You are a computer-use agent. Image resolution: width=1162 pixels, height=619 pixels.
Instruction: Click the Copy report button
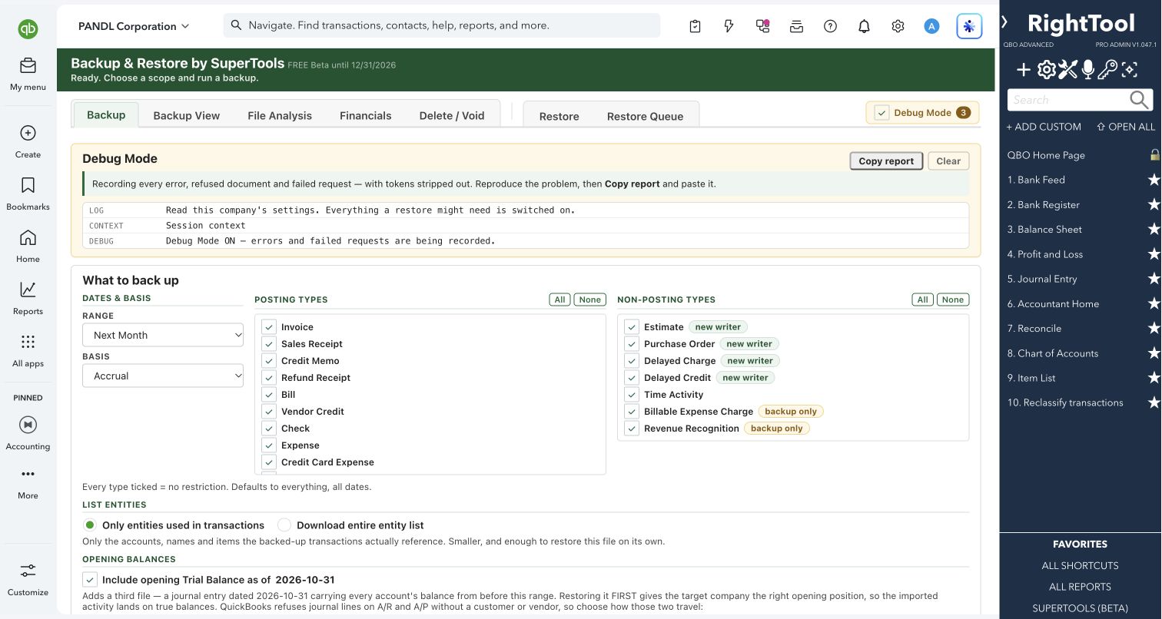coord(886,161)
